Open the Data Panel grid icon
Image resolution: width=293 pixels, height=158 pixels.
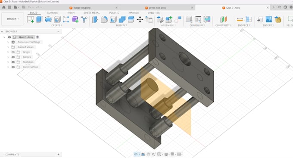click(x=10, y=7)
